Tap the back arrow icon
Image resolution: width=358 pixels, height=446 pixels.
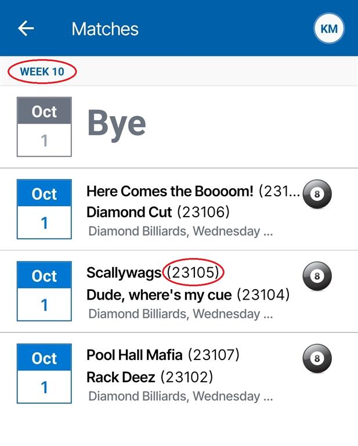click(26, 28)
